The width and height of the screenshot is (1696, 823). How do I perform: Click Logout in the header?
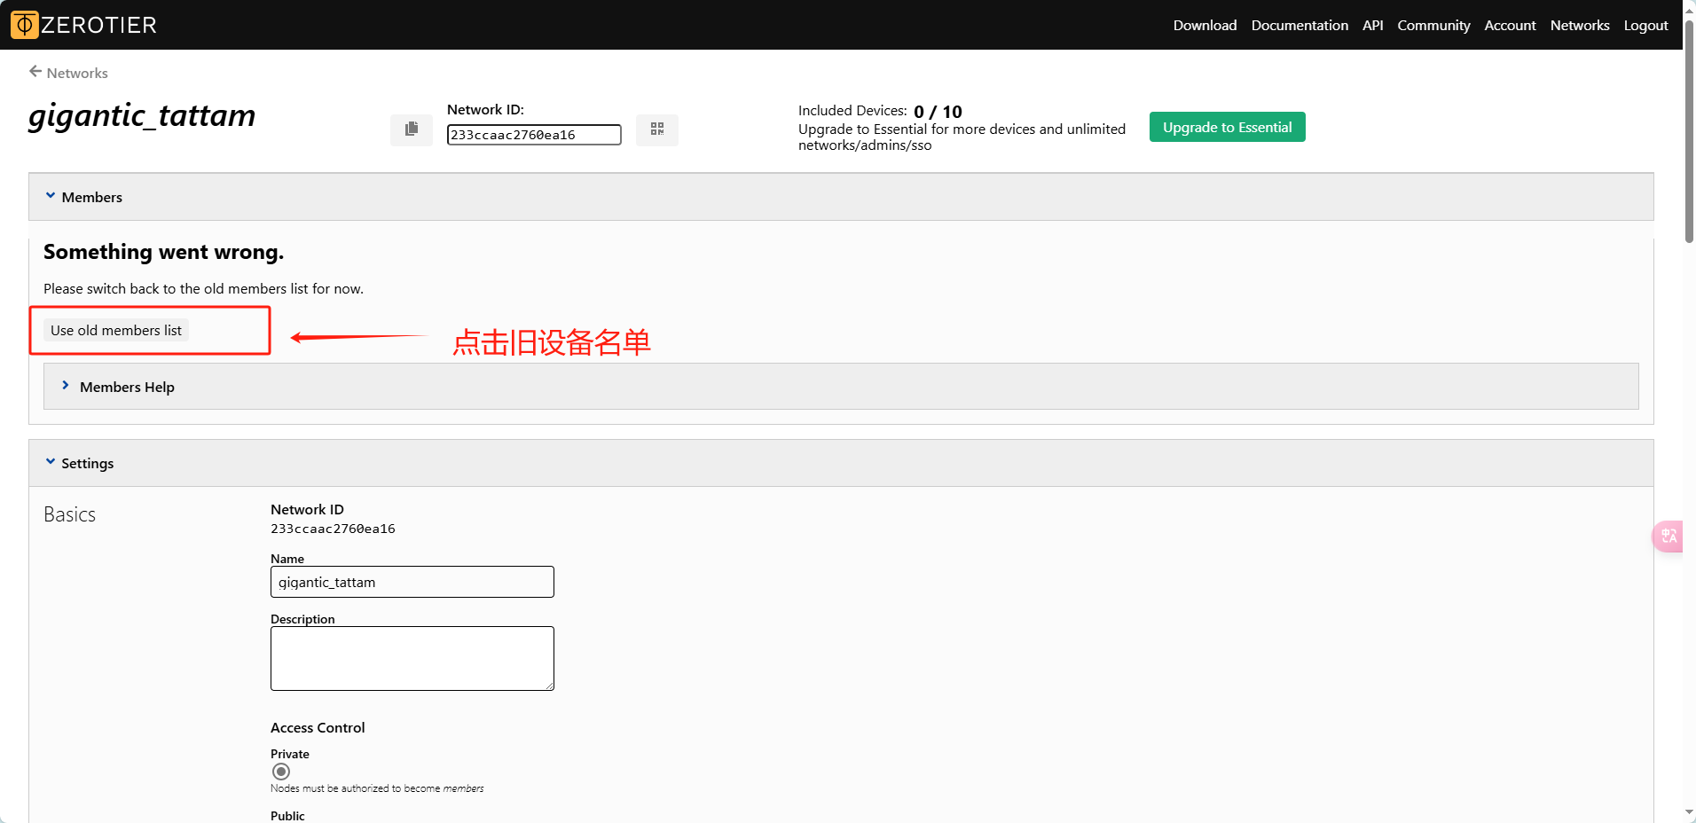[1645, 25]
